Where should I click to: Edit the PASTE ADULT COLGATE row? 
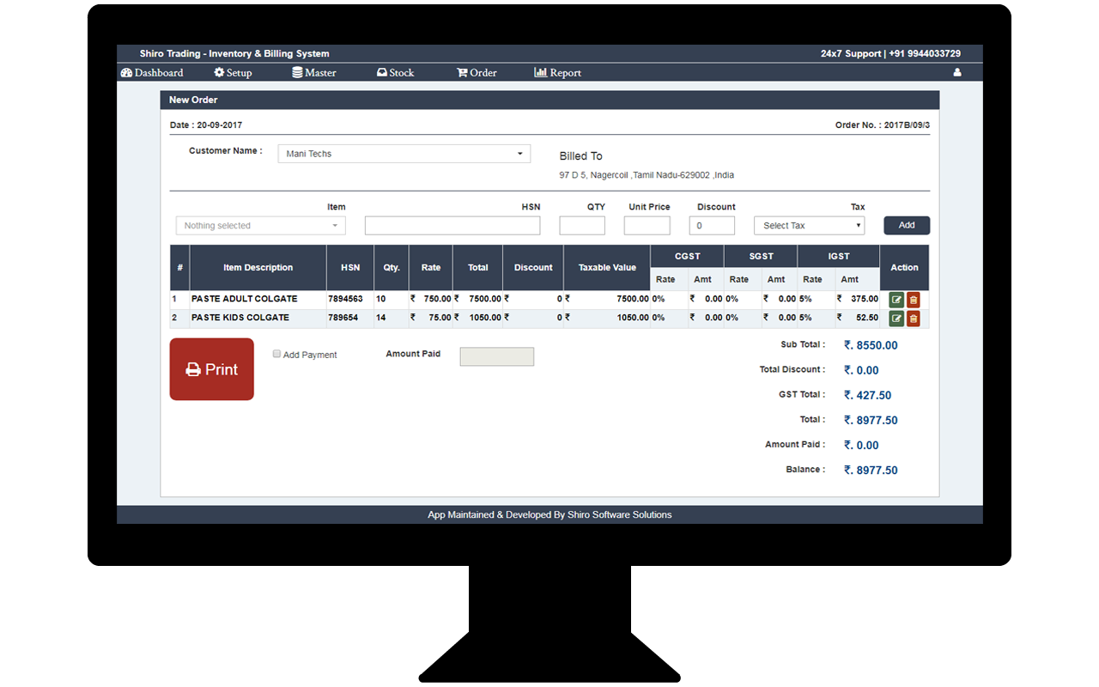pos(896,300)
